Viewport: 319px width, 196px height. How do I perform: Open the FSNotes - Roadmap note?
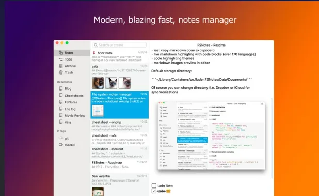point(119,166)
